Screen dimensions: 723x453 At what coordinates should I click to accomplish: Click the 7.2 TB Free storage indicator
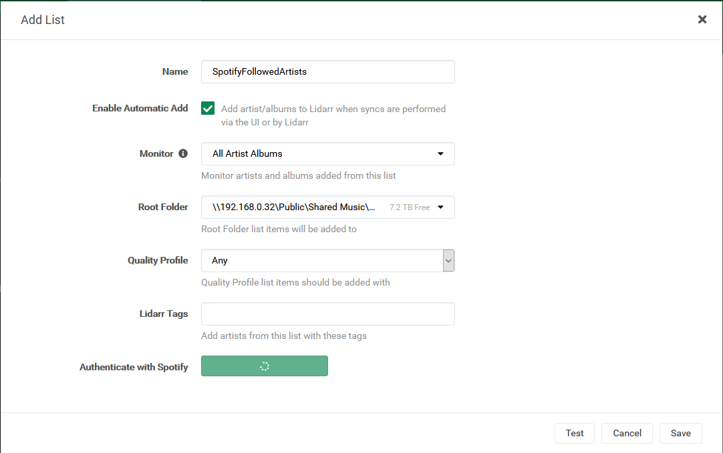410,207
